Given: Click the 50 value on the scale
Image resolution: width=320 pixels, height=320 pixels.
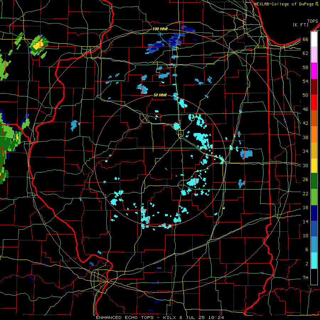Looking at the screenshot, I should pos(305,95).
